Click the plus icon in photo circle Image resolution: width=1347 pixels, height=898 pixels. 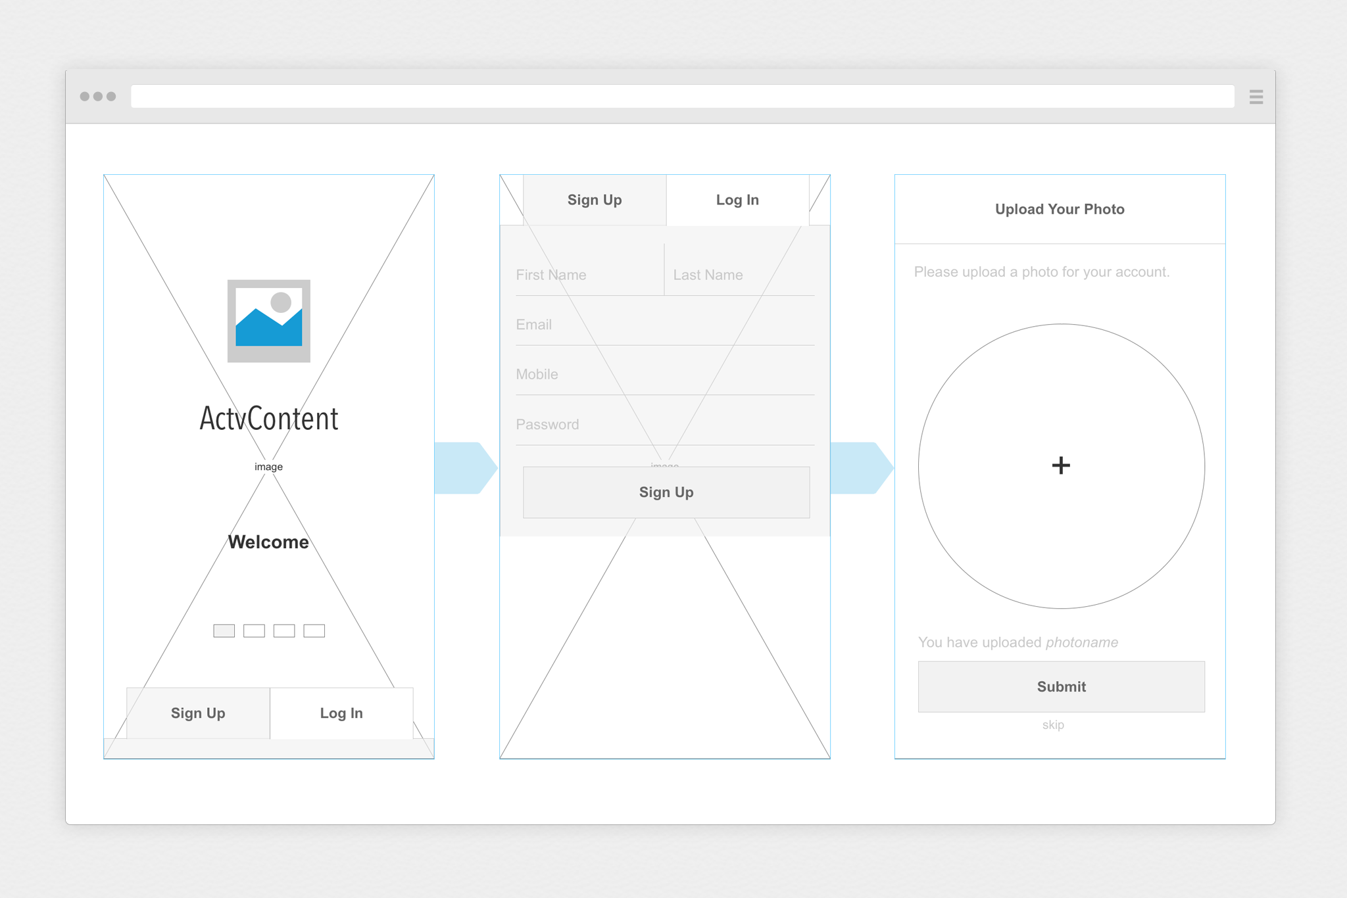[1060, 465]
